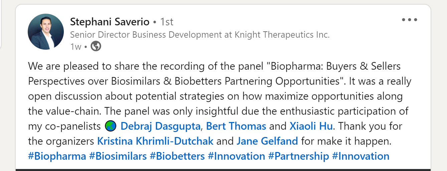Select the #Biobetters hashtag
This screenshot has height=171, width=447.
[177, 156]
